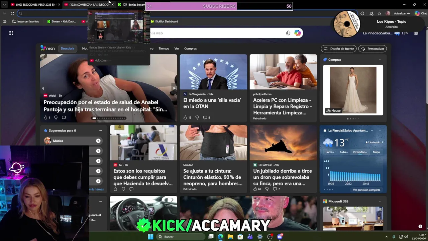Open Microsoft Store from the taskbar
The height and width of the screenshot is (241, 428).
(x=240, y=237)
